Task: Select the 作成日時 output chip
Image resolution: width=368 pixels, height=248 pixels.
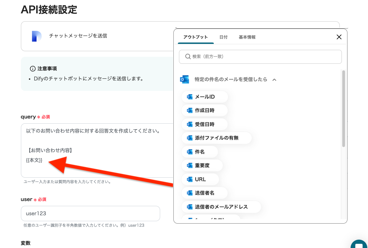Action: [x=204, y=110]
